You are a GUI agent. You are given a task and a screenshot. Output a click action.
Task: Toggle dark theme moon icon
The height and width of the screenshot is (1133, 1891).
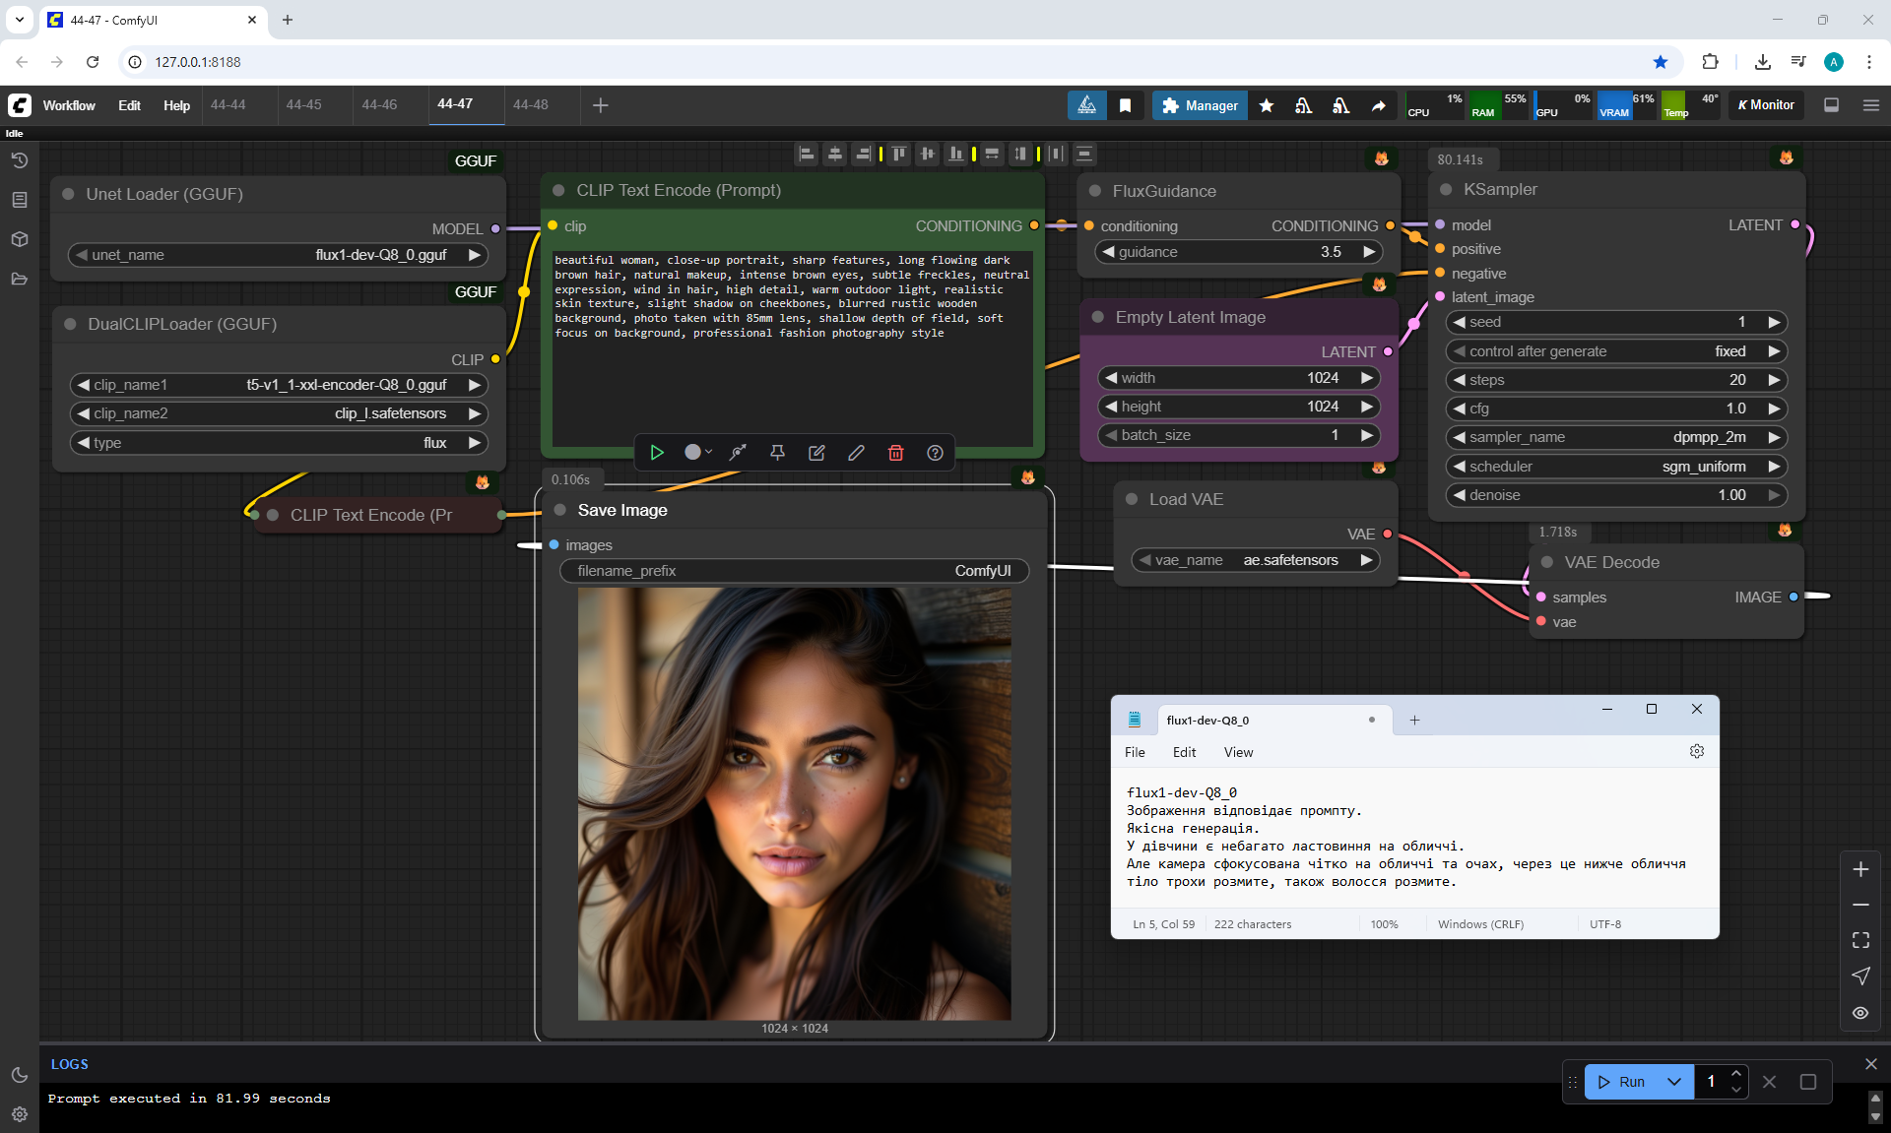[x=19, y=1075]
